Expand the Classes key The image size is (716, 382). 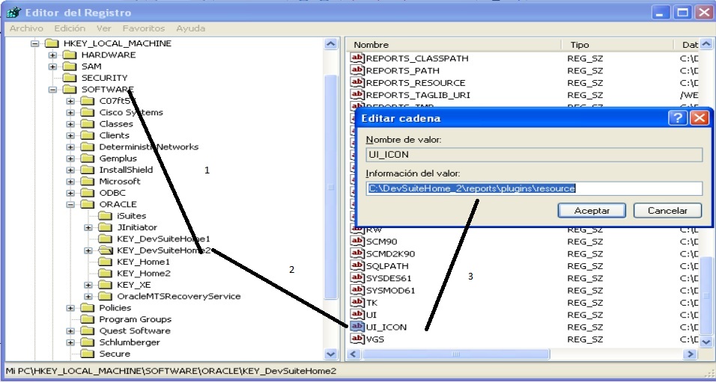pyautogui.click(x=70, y=124)
